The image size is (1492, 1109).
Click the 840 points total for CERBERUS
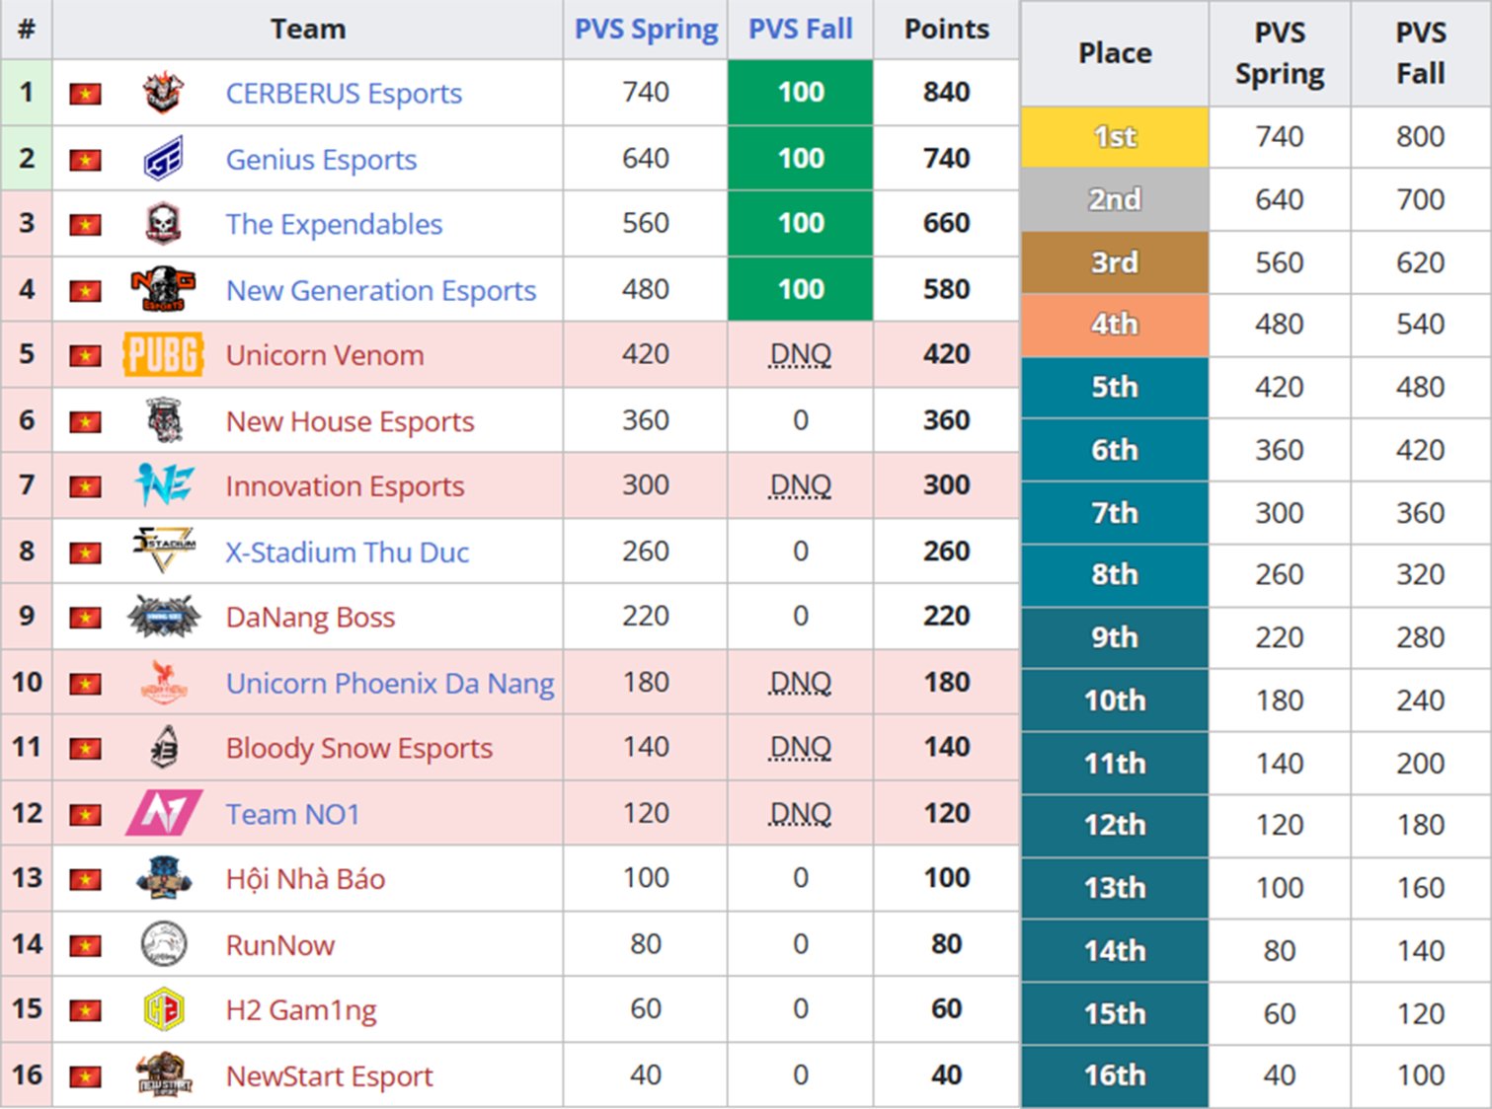[946, 92]
